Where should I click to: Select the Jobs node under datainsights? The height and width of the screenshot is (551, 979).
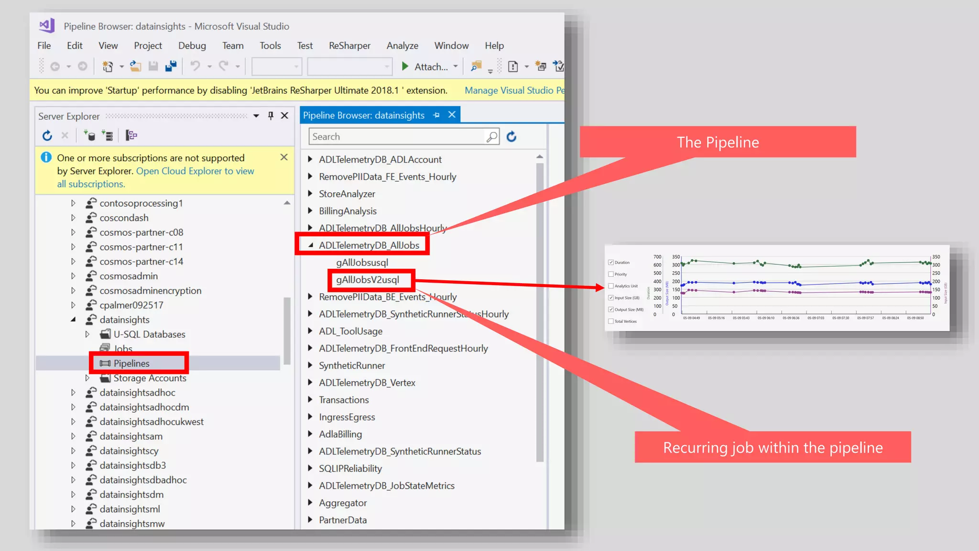pos(123,349)
